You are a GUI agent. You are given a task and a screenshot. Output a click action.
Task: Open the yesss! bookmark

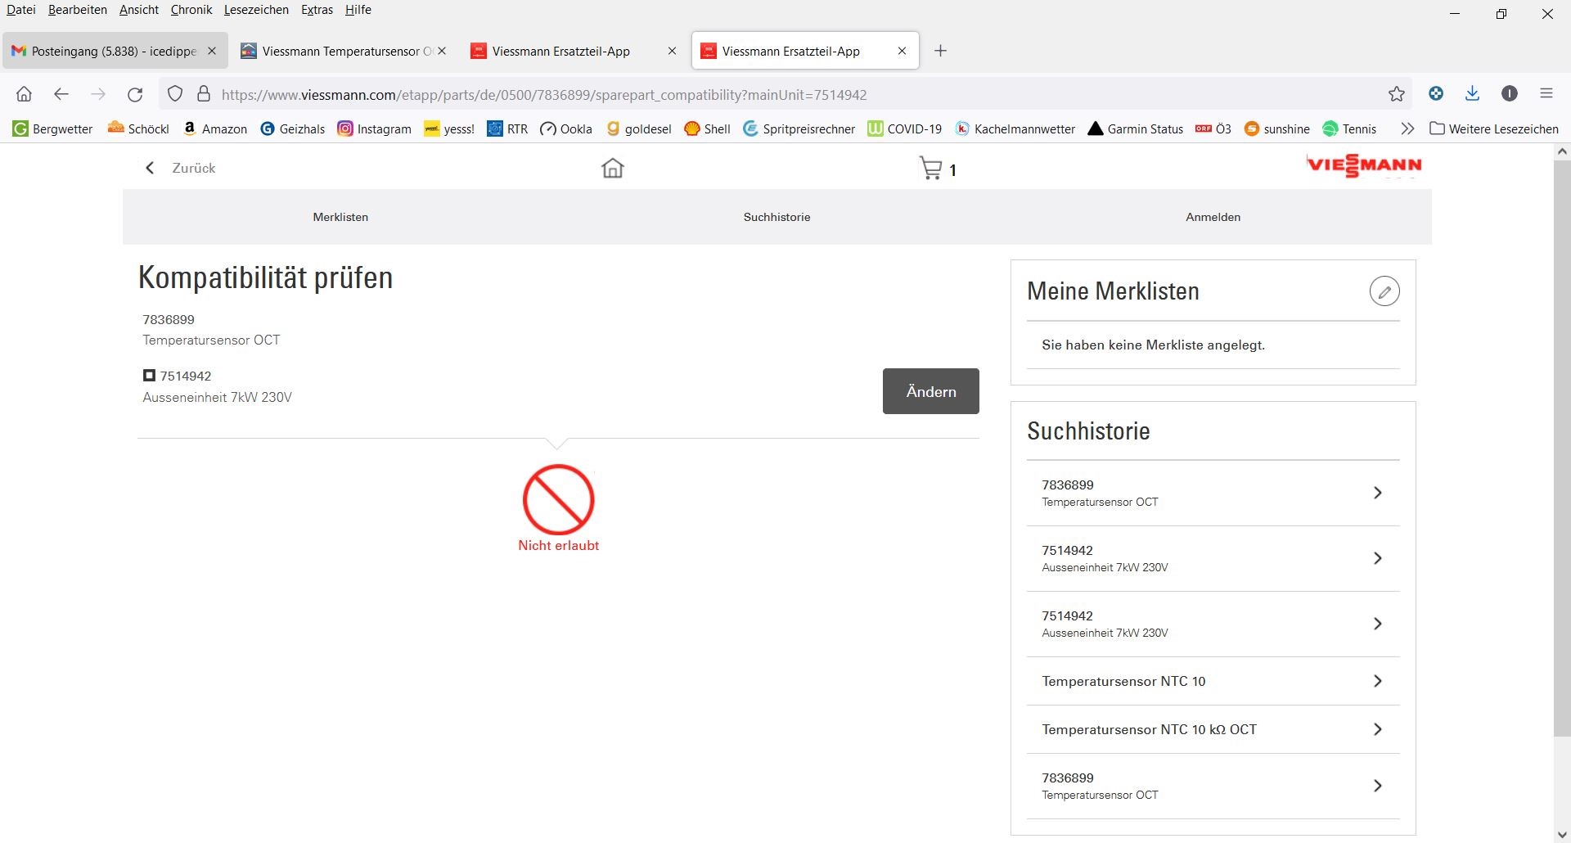449,128
